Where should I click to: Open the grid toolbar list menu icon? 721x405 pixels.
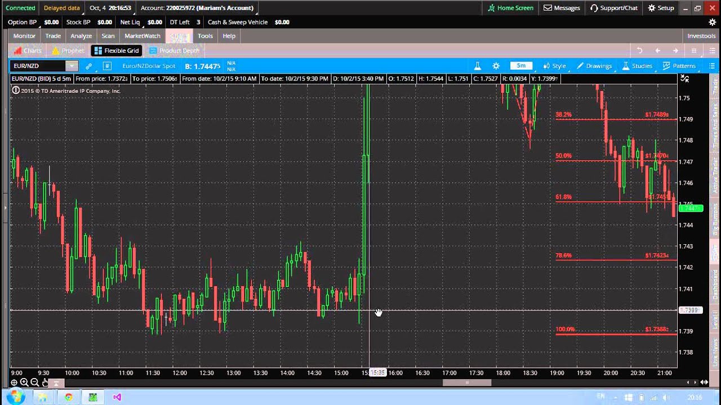point(712,51)
